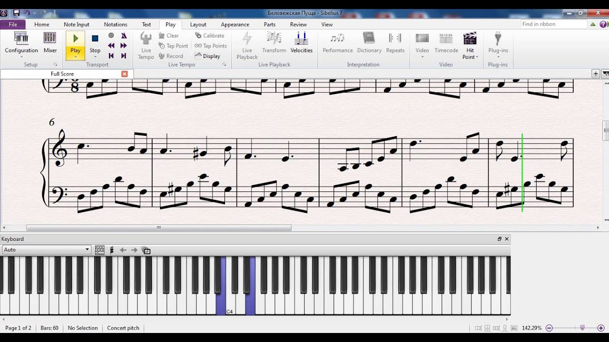Zoom out using the minus button
609x342 pixels.
coord(550,328)
